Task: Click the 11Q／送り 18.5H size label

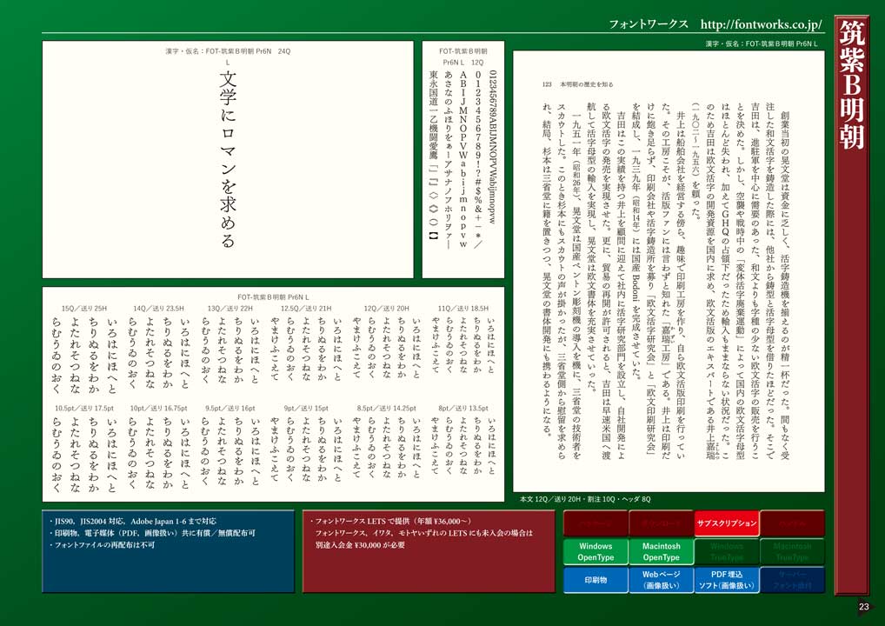Action: pyautogui.click(x=462, y=309)
